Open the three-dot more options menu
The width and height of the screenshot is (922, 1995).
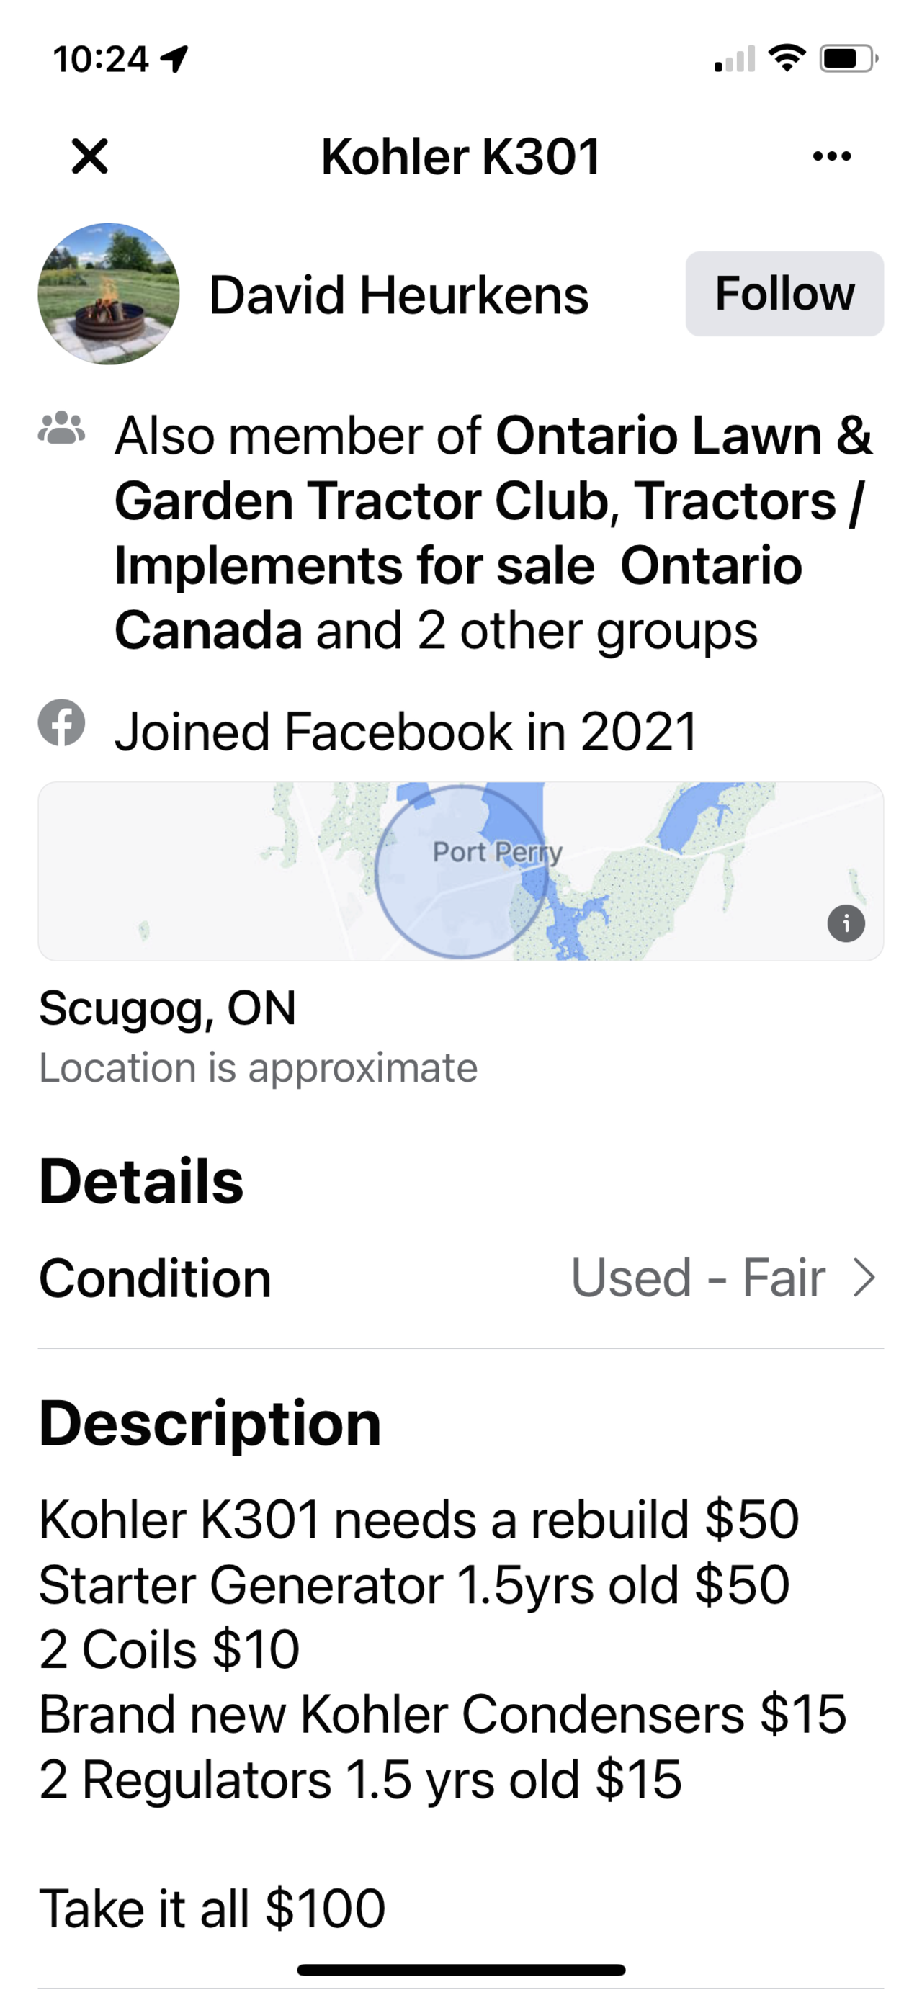pos(831,156)
